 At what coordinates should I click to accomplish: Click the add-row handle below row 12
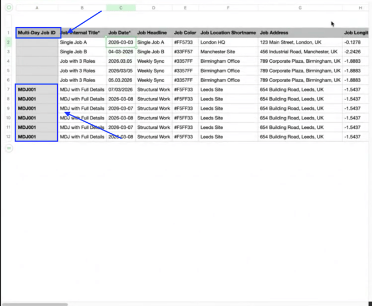[x=8, y=148]
